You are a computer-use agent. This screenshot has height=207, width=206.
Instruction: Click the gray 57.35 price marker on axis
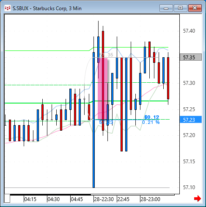tap(191, 57)
